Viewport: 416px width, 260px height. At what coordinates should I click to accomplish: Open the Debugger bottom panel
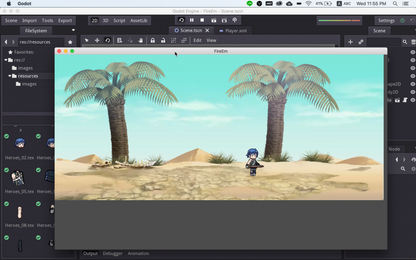tap(113, 253)
